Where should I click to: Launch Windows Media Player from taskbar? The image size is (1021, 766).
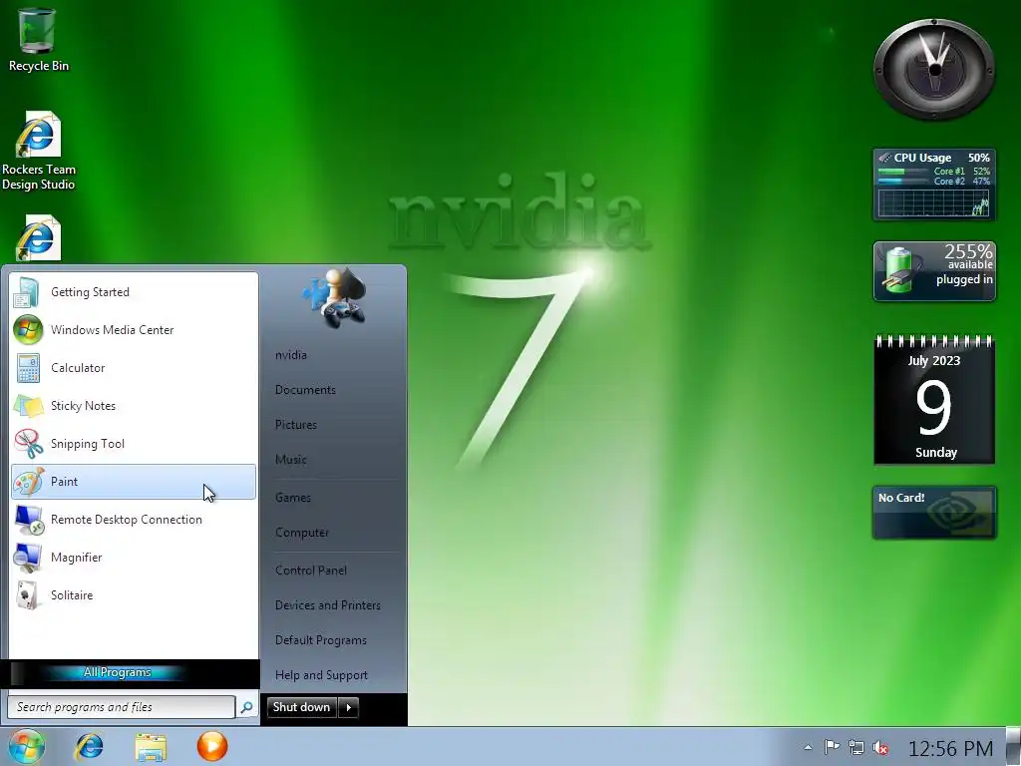[x=212, y=746]
